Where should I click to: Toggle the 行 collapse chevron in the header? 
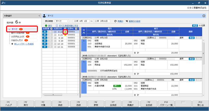84,33
